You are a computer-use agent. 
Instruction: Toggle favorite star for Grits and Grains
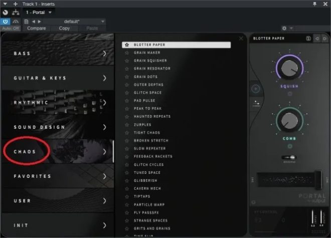[127, 228]
